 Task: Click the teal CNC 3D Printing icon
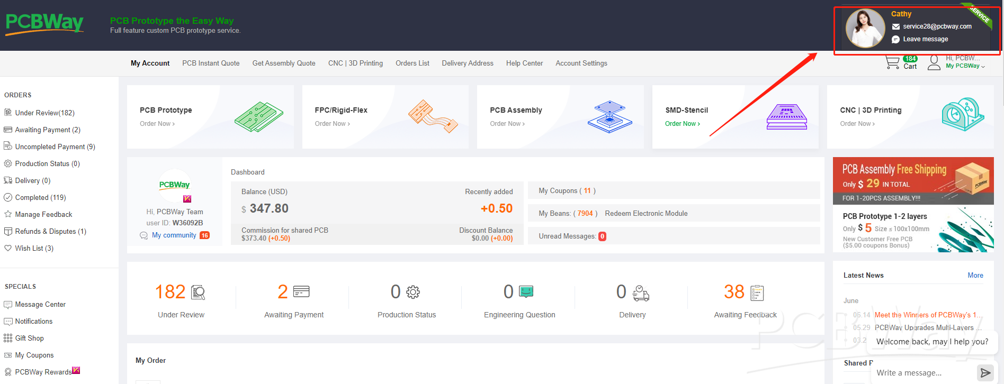[x=963, y=114]
